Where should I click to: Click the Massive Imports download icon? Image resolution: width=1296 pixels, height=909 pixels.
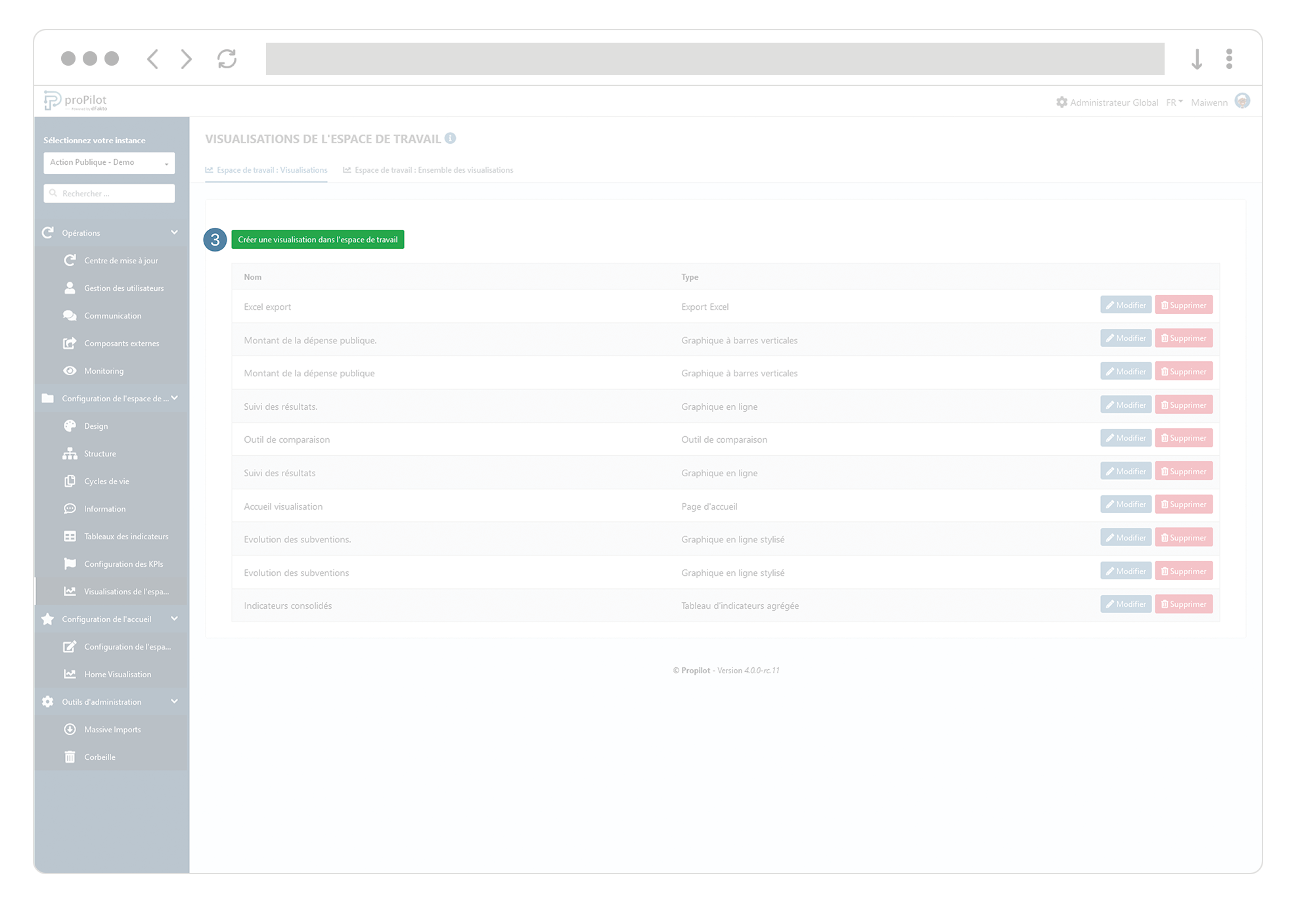point(70,729)
